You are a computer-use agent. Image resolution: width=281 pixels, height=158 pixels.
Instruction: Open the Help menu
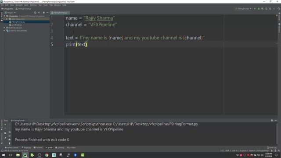pos(65,5)
